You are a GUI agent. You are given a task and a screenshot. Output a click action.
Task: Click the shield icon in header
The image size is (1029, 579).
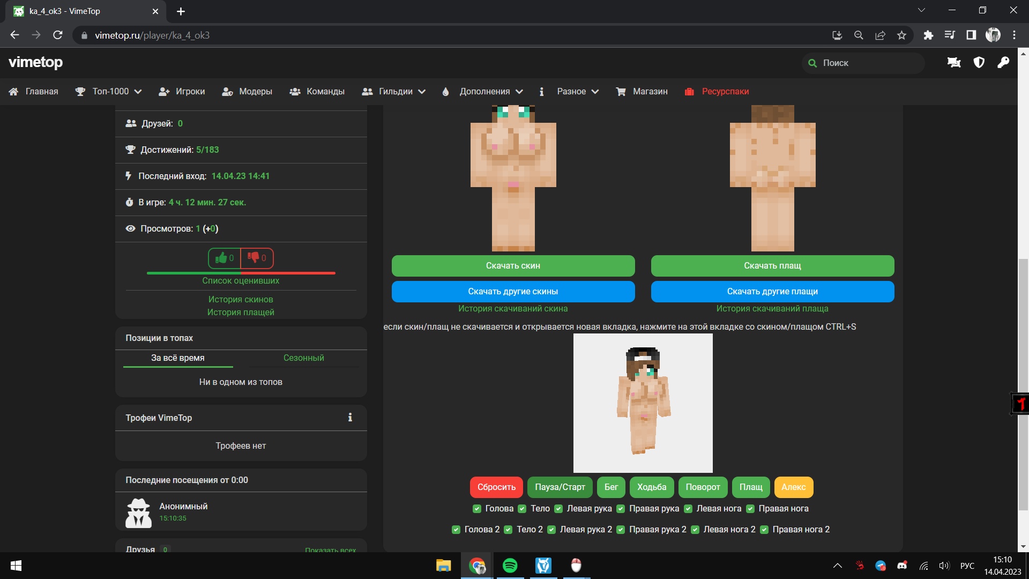point(979,63)
